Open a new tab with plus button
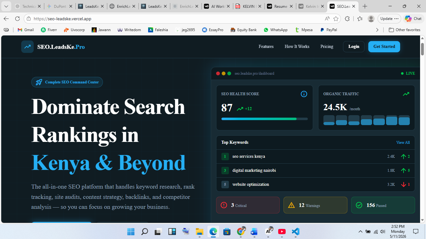426x239 pixels. coord(365,6)
